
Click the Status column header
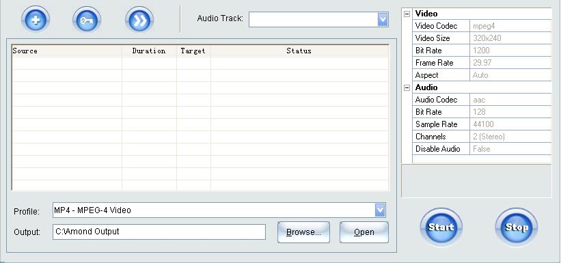point(299,51)
